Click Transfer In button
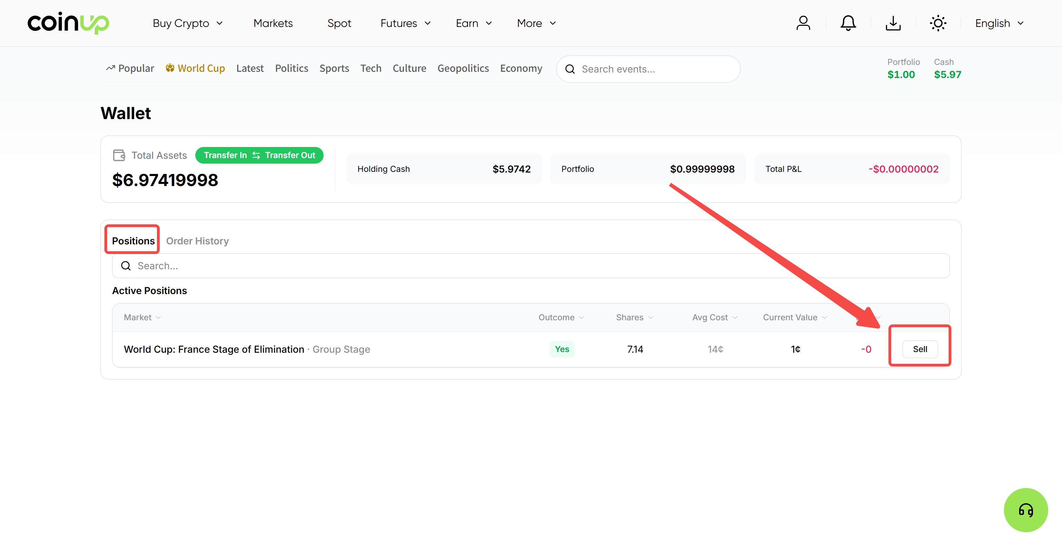 225,155
